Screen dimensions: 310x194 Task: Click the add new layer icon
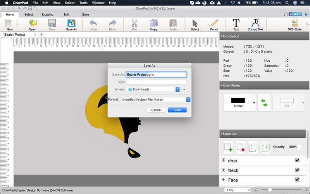point(228,147)
